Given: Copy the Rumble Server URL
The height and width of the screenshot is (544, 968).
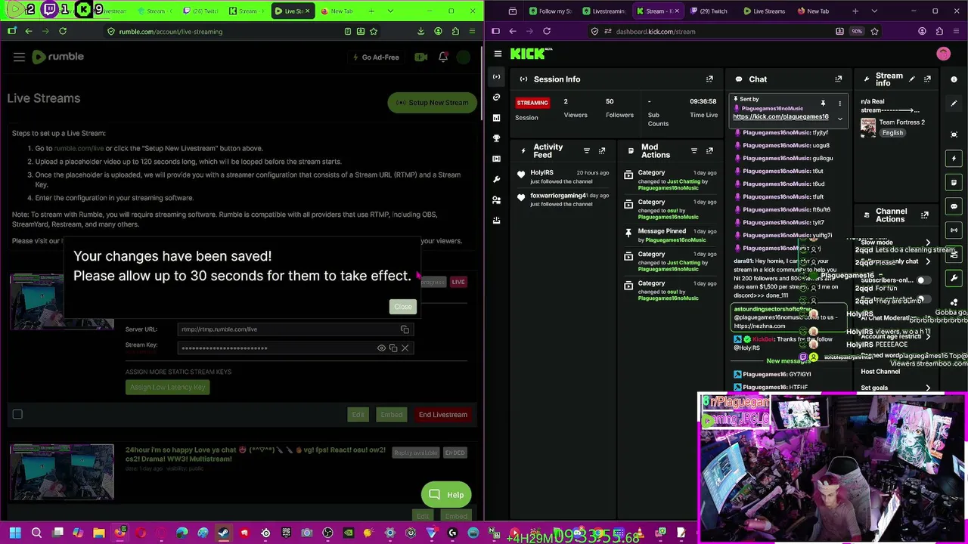Looking at the screenshot, I should click(405, 329).
